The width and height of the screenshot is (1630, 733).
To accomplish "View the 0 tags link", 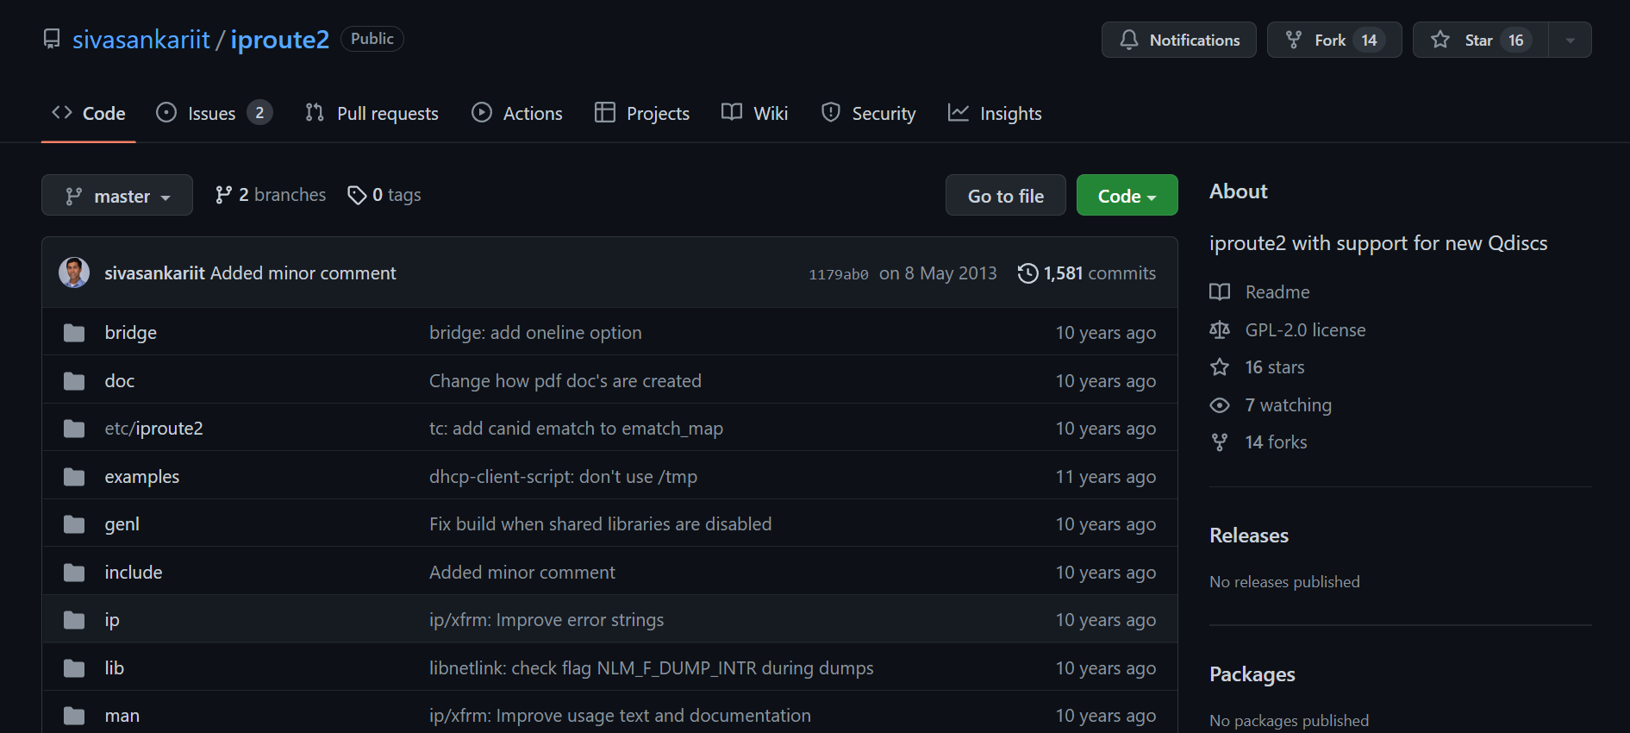I will click(384, 196).
